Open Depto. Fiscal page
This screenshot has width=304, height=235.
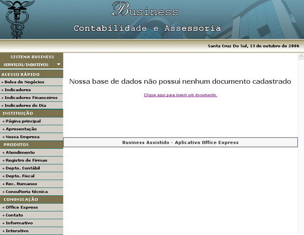31,176
